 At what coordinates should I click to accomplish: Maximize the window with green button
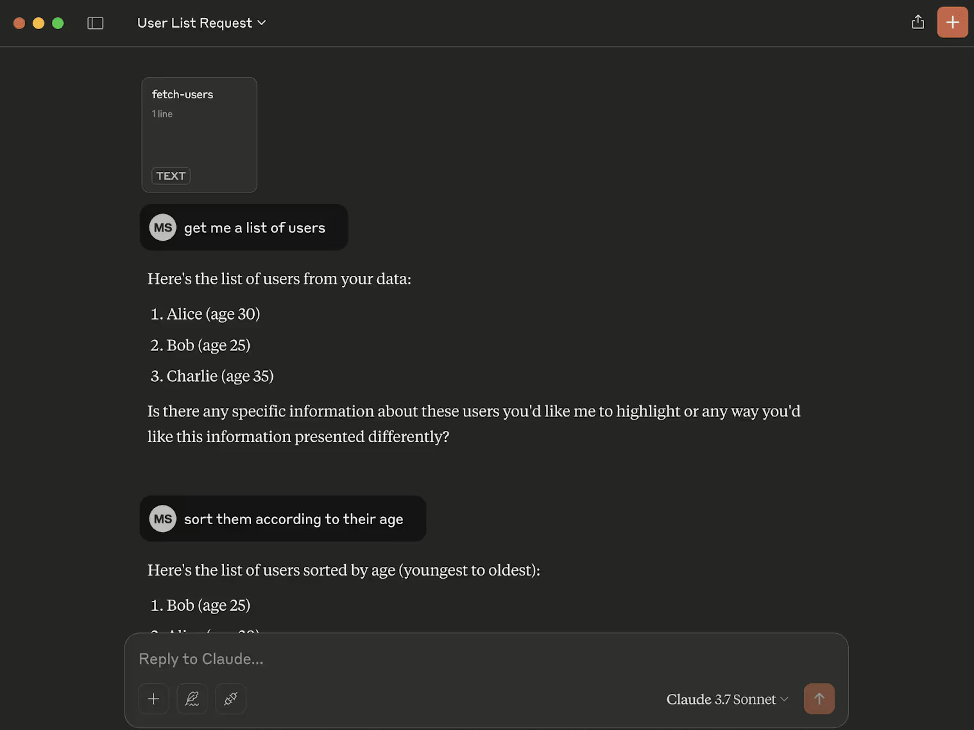pos(58,23)
